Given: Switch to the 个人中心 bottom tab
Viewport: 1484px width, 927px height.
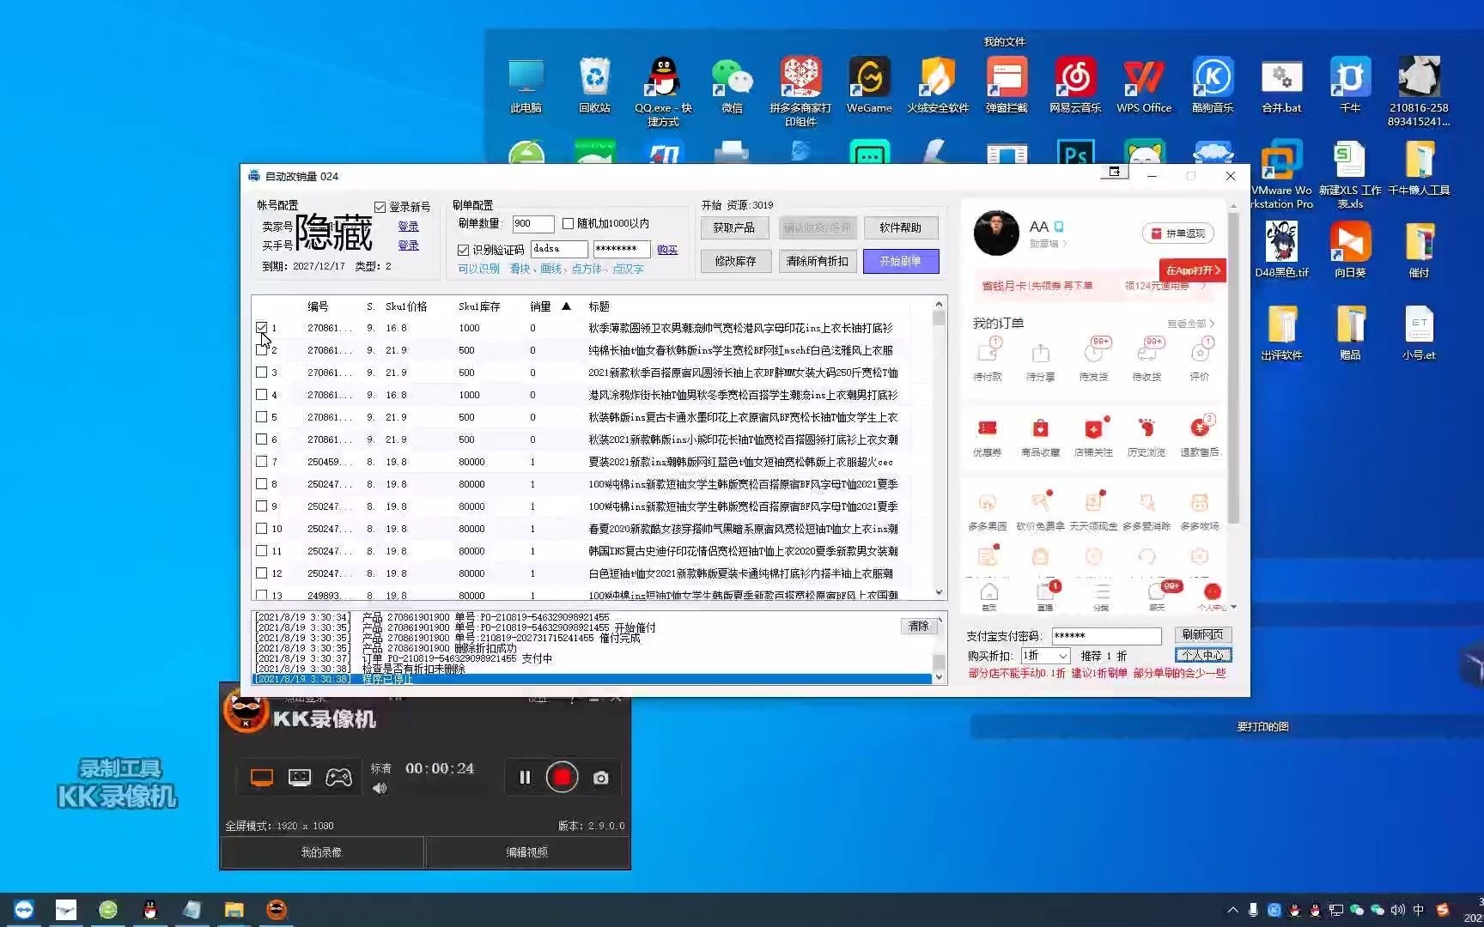Looking at the screenshot, I should pos(1212,596).
